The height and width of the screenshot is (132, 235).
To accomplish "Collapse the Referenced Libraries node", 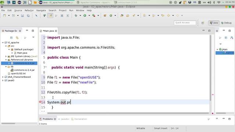I will (6, 60).
